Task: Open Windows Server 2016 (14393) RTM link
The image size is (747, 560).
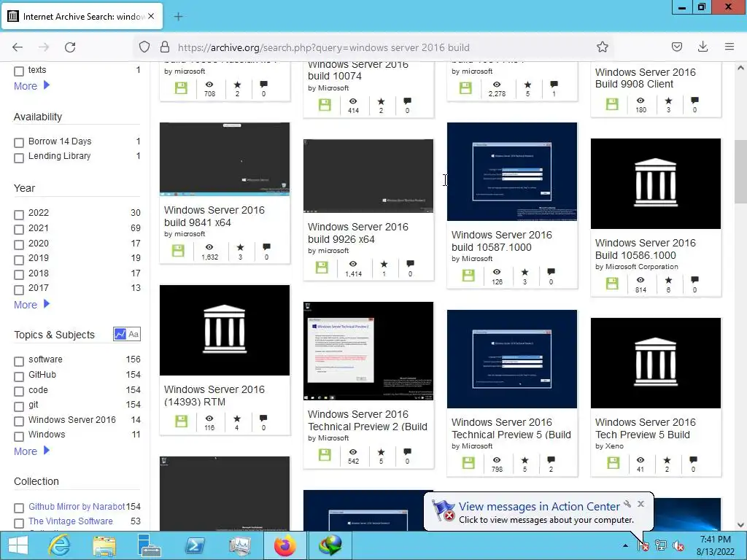Action: (214, 396)
